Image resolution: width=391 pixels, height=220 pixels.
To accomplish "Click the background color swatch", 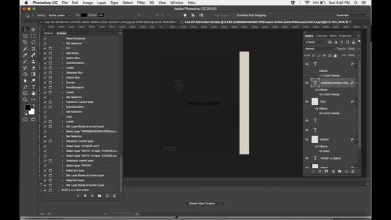I will click(x=32, y=112).
